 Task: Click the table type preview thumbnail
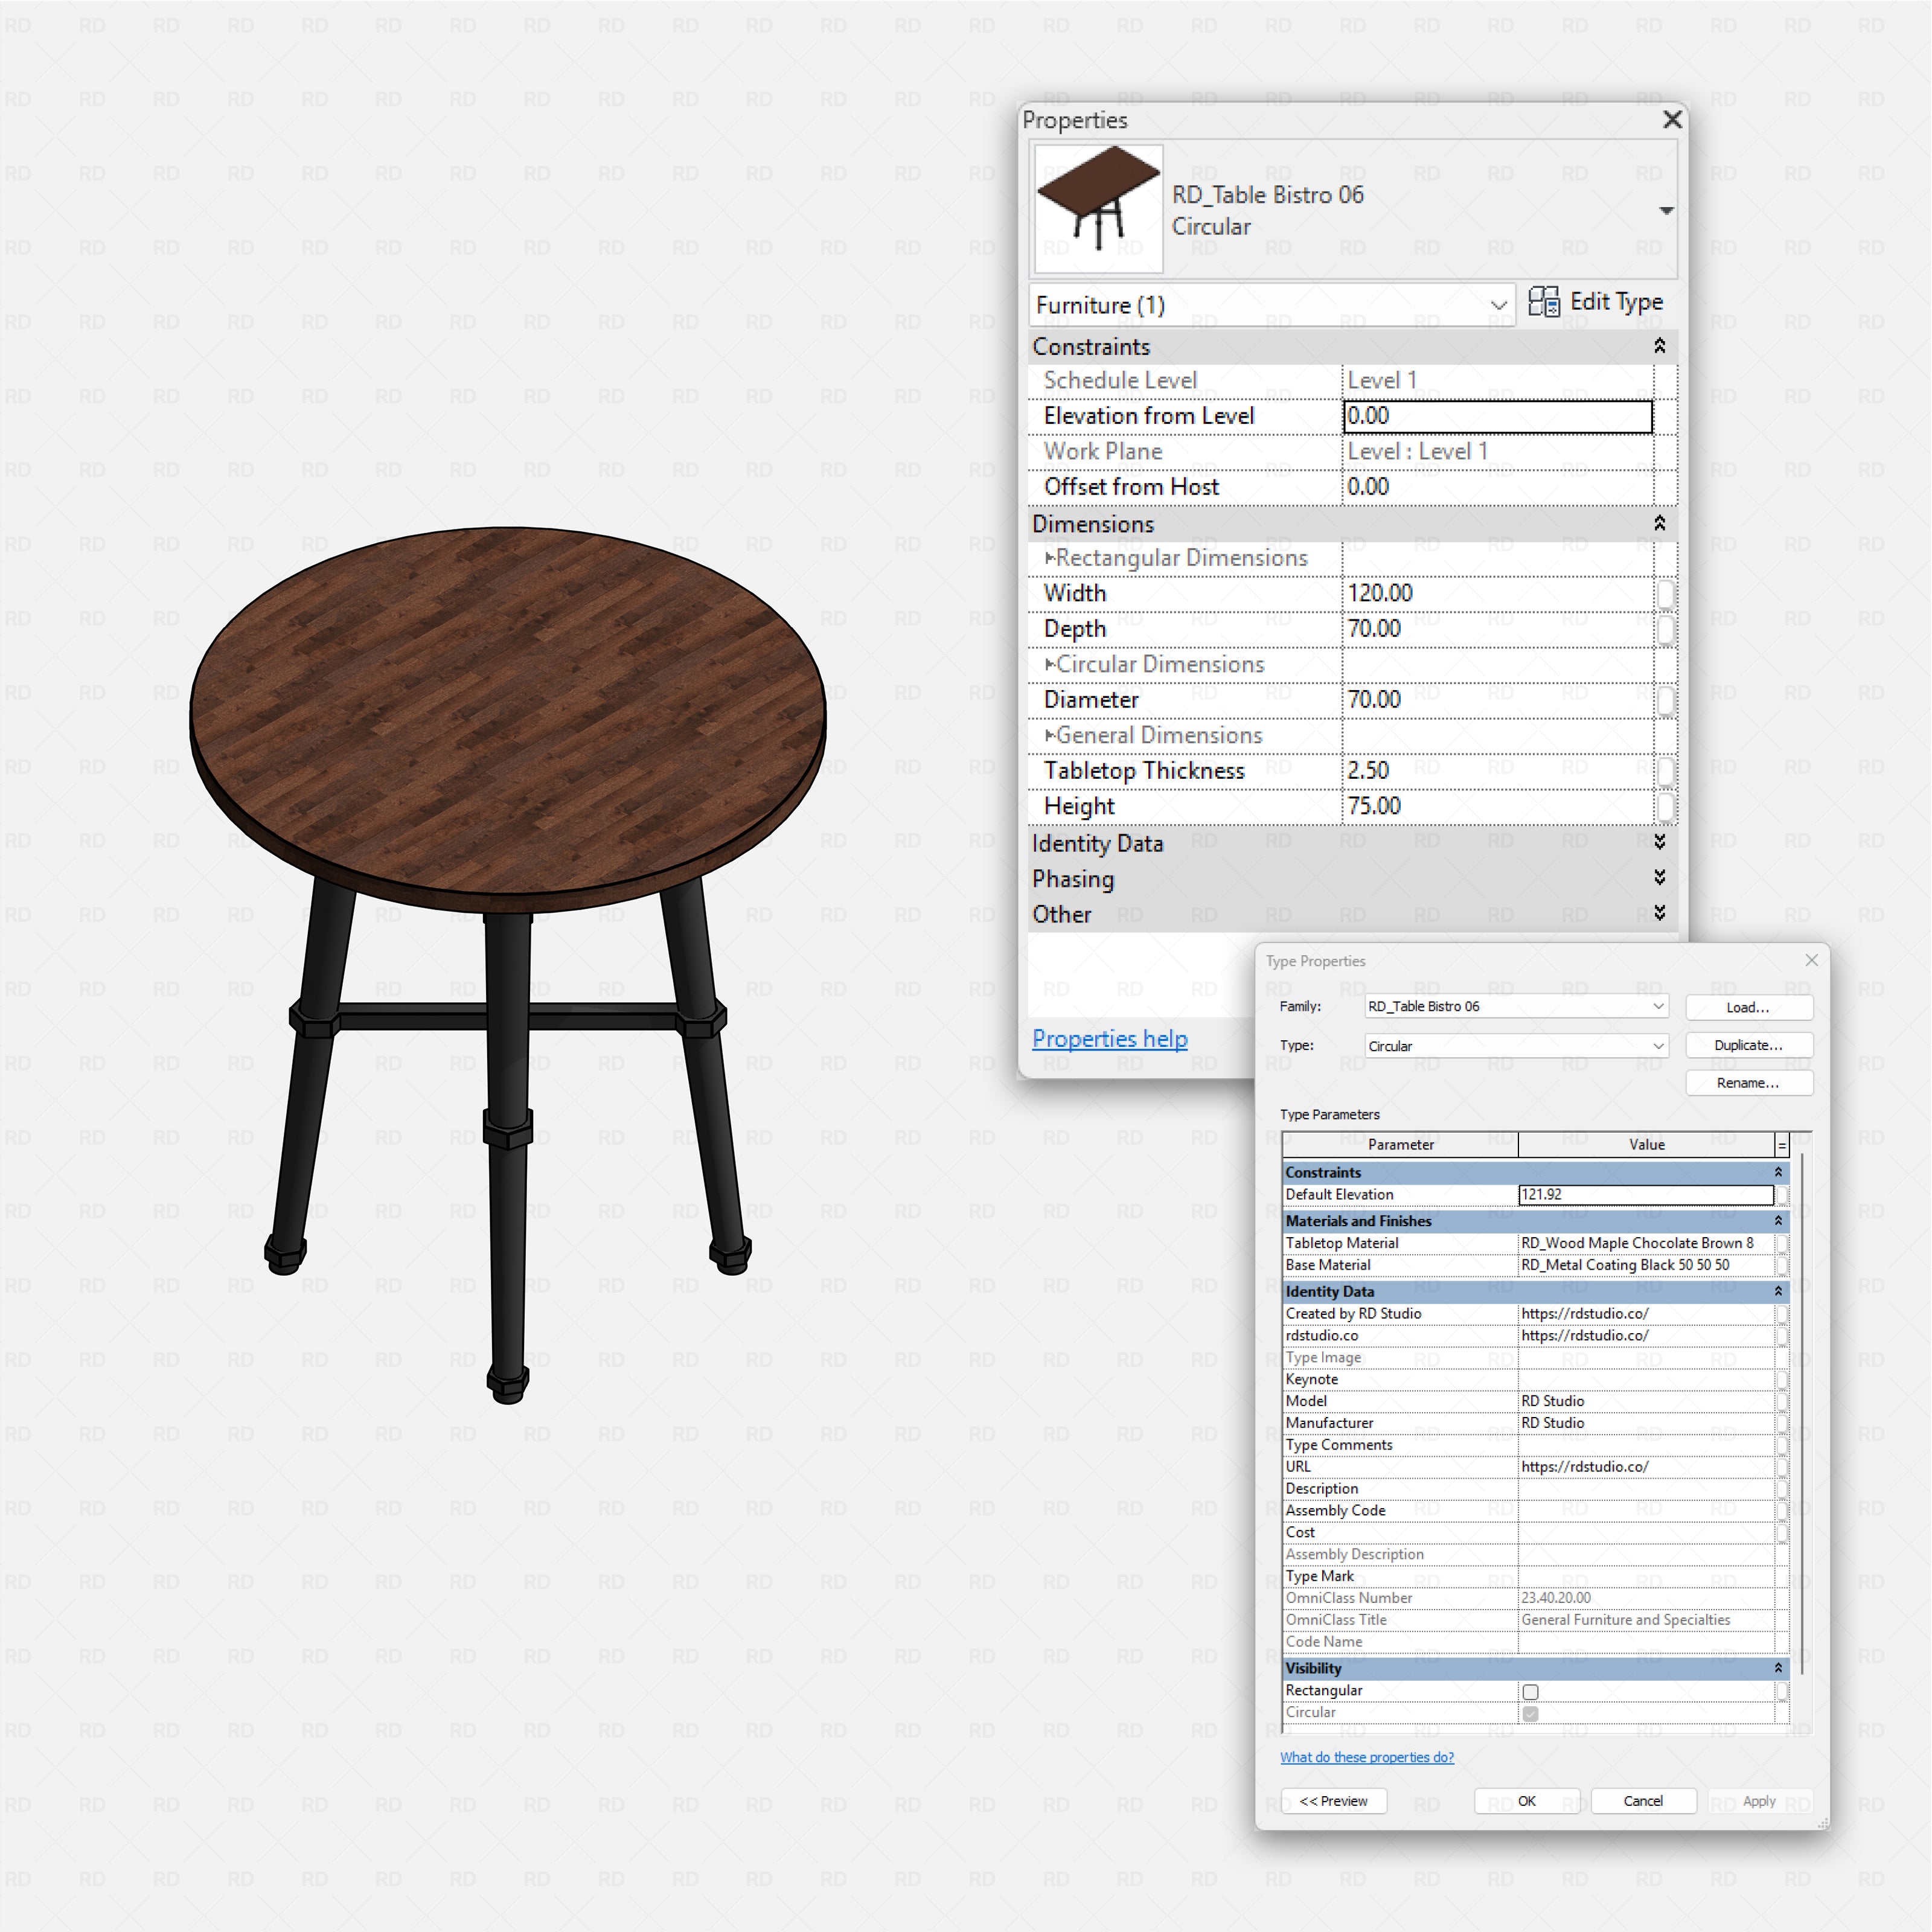click(1098, 209)
